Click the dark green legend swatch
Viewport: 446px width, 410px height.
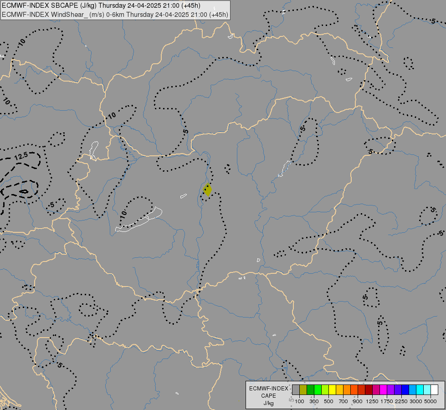point(310,390)
